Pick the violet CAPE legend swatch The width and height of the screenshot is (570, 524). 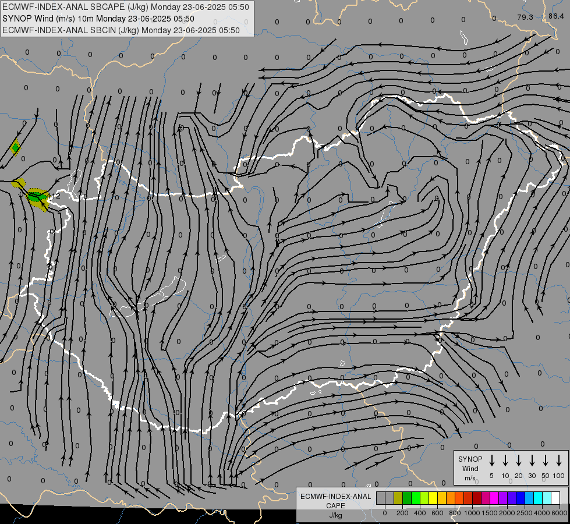502,498
